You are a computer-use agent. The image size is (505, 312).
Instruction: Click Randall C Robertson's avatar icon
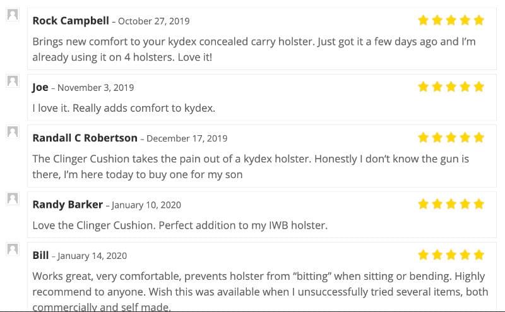[13, 131]
